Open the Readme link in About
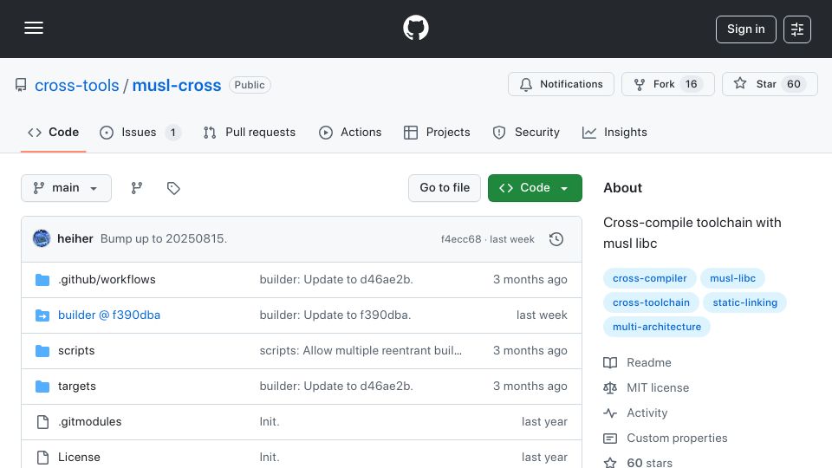This screenshot has width=832, height=468. pos(649,362)
